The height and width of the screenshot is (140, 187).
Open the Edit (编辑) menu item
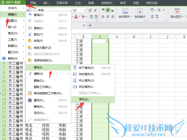[13, 15]
